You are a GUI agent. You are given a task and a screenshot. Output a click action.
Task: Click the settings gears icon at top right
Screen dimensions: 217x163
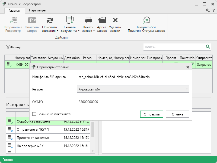click(x=208, y=10)
